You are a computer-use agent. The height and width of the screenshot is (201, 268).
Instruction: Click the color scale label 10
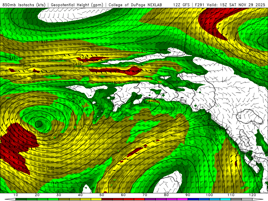(15, 195)
